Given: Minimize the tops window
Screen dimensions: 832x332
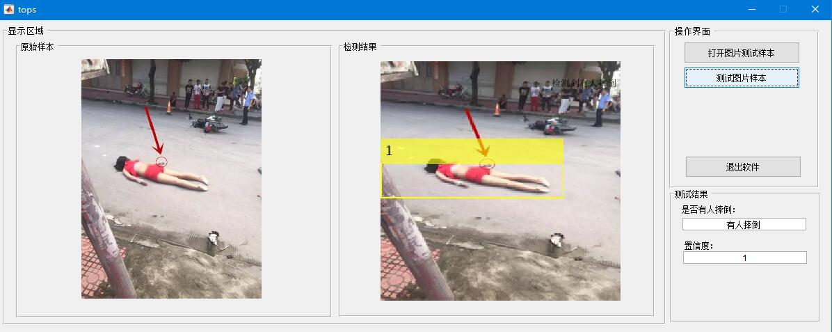Looking at the screenshot, I should (753, 9).
